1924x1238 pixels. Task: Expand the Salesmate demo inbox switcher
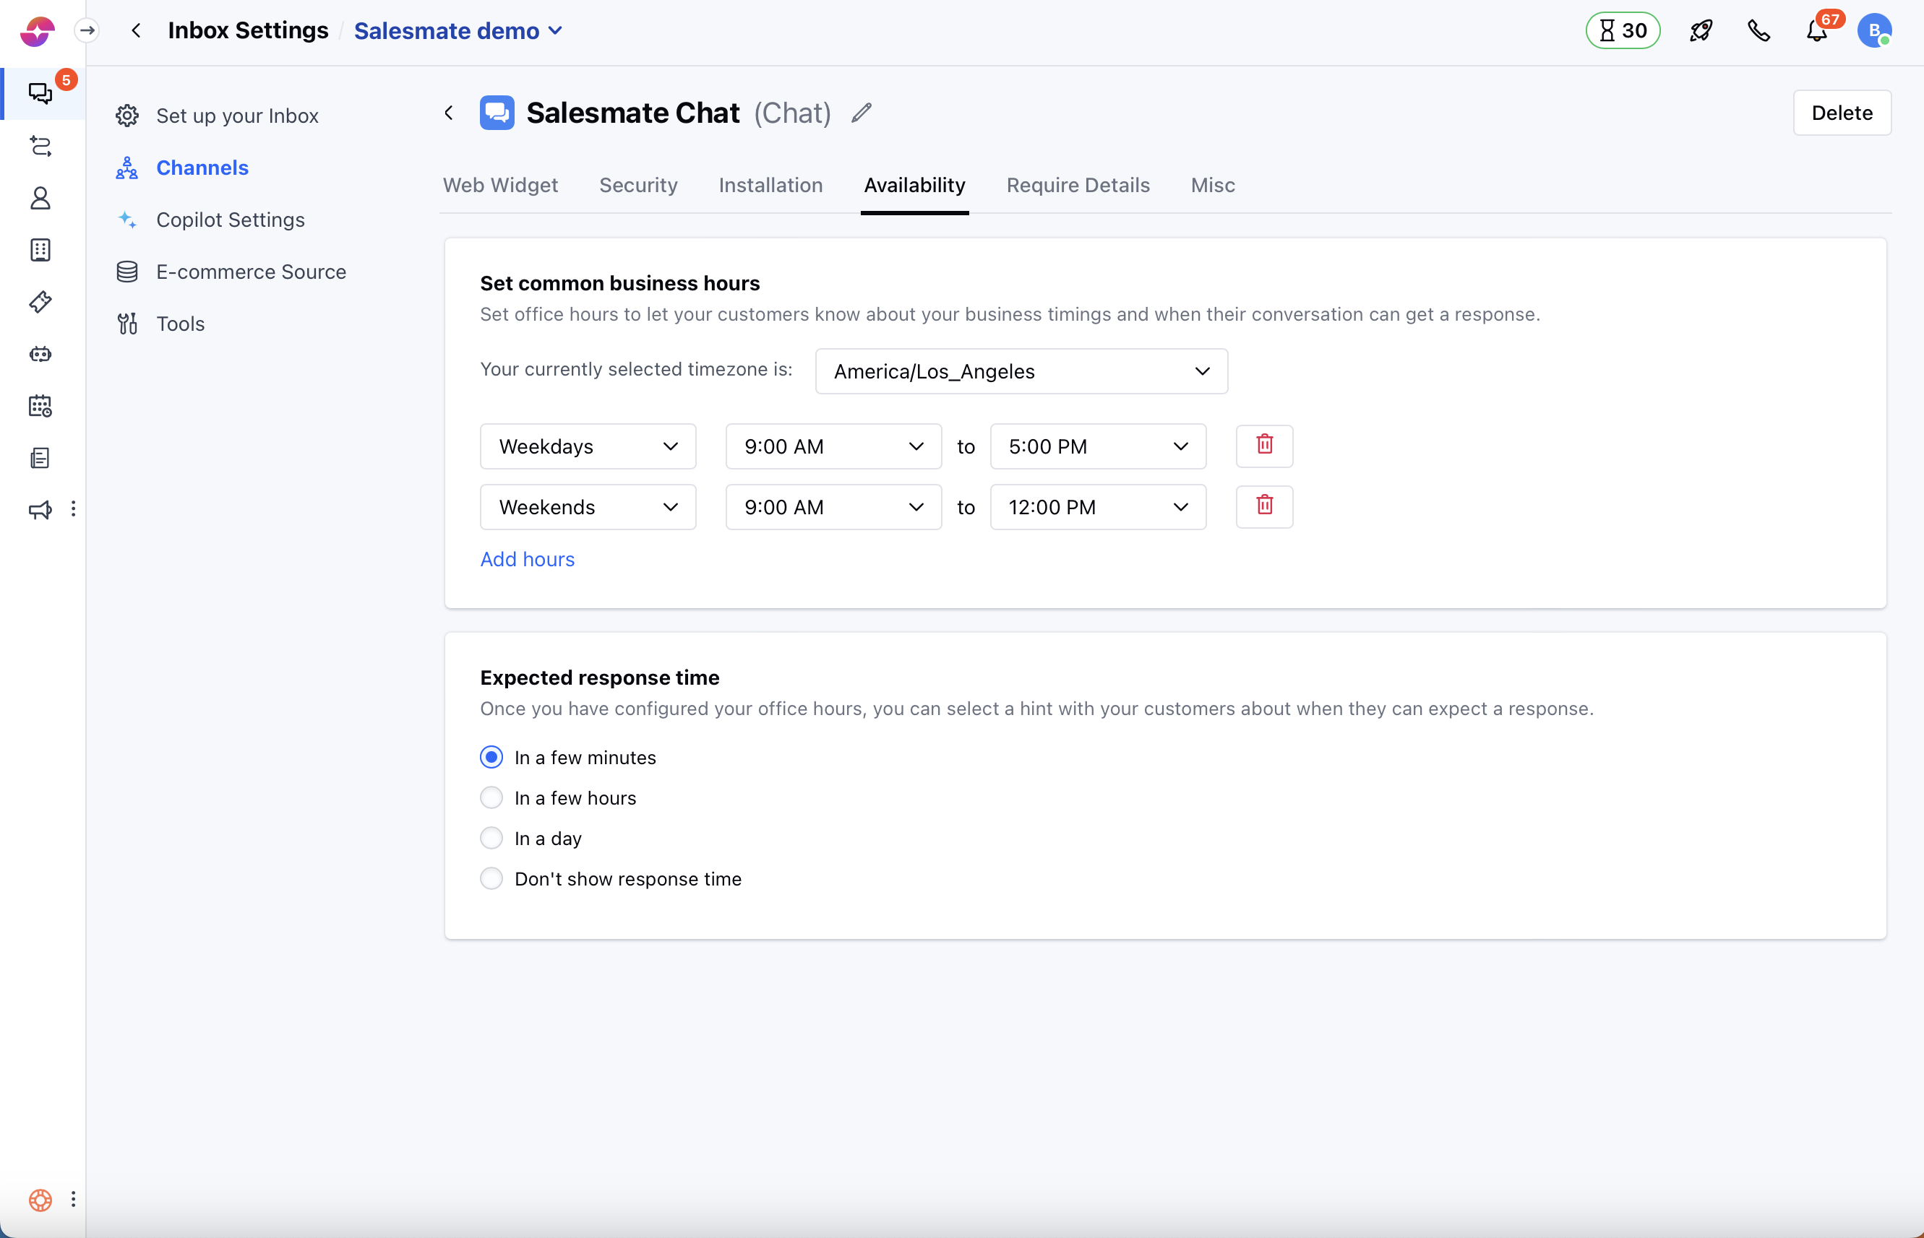pyautogui.click(x=458, y=30)
